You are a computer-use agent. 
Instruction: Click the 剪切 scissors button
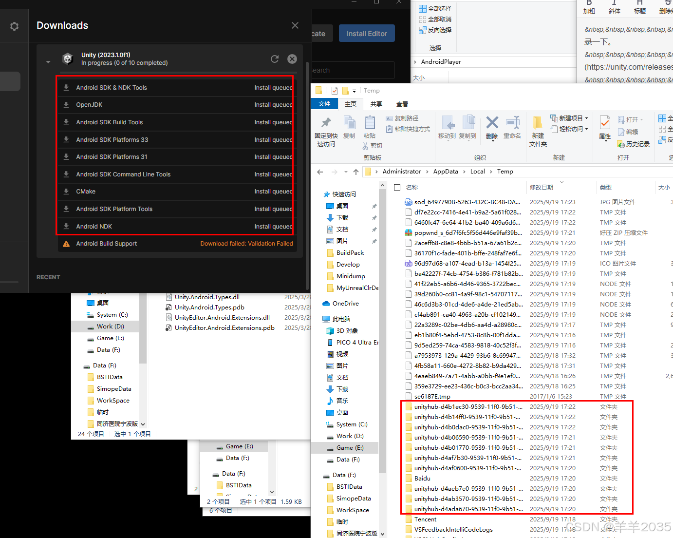pyautogui.click(x=373, y=146)
